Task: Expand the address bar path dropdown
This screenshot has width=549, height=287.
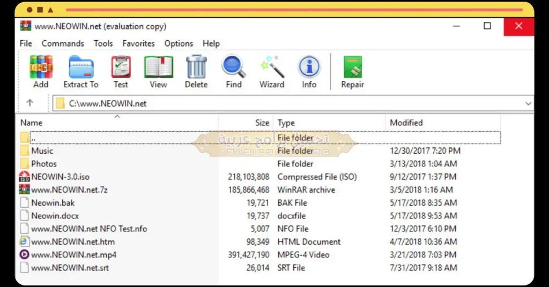Action: (528, 103)
